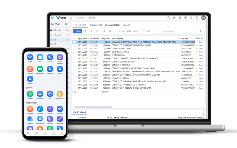Click the Tìm kiếm (F2) search field
Image resolution: width=237 pixels, height=148 pixels.
coord(179,31)
